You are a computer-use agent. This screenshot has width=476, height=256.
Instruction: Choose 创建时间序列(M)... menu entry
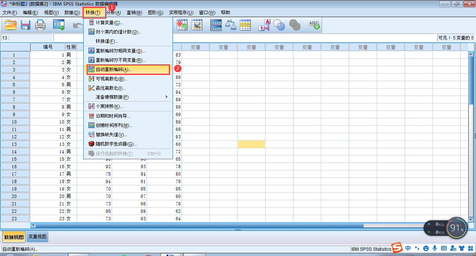coord(128,125)
